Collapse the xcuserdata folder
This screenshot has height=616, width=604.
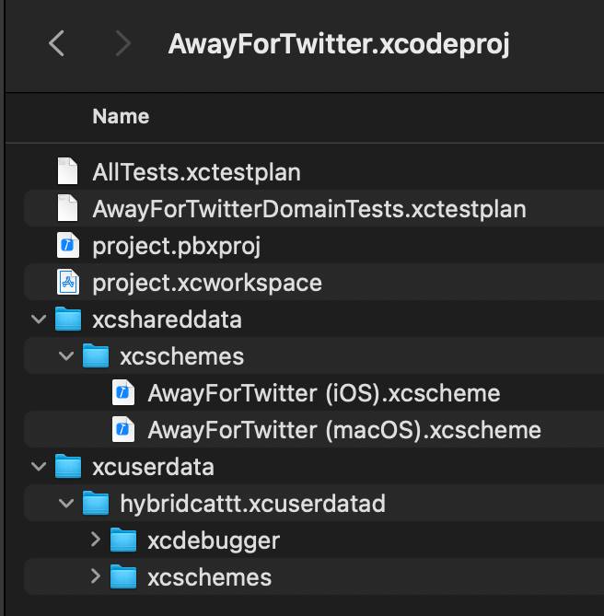[39, 467]
